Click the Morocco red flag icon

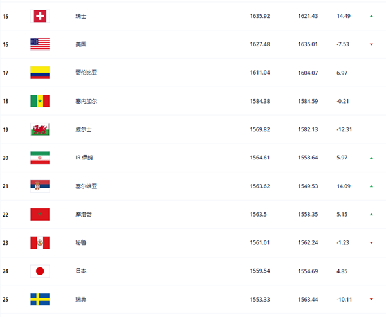[40, 214]
